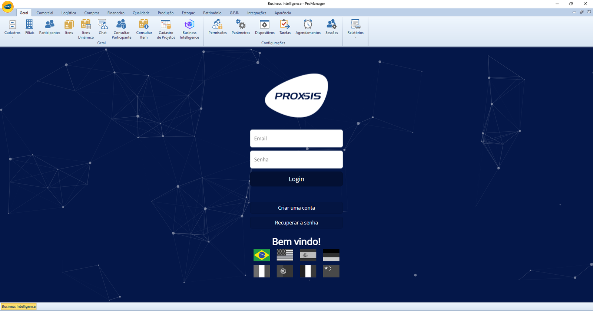
Task: Click Criar uma conta
Action: pos(296,208)
